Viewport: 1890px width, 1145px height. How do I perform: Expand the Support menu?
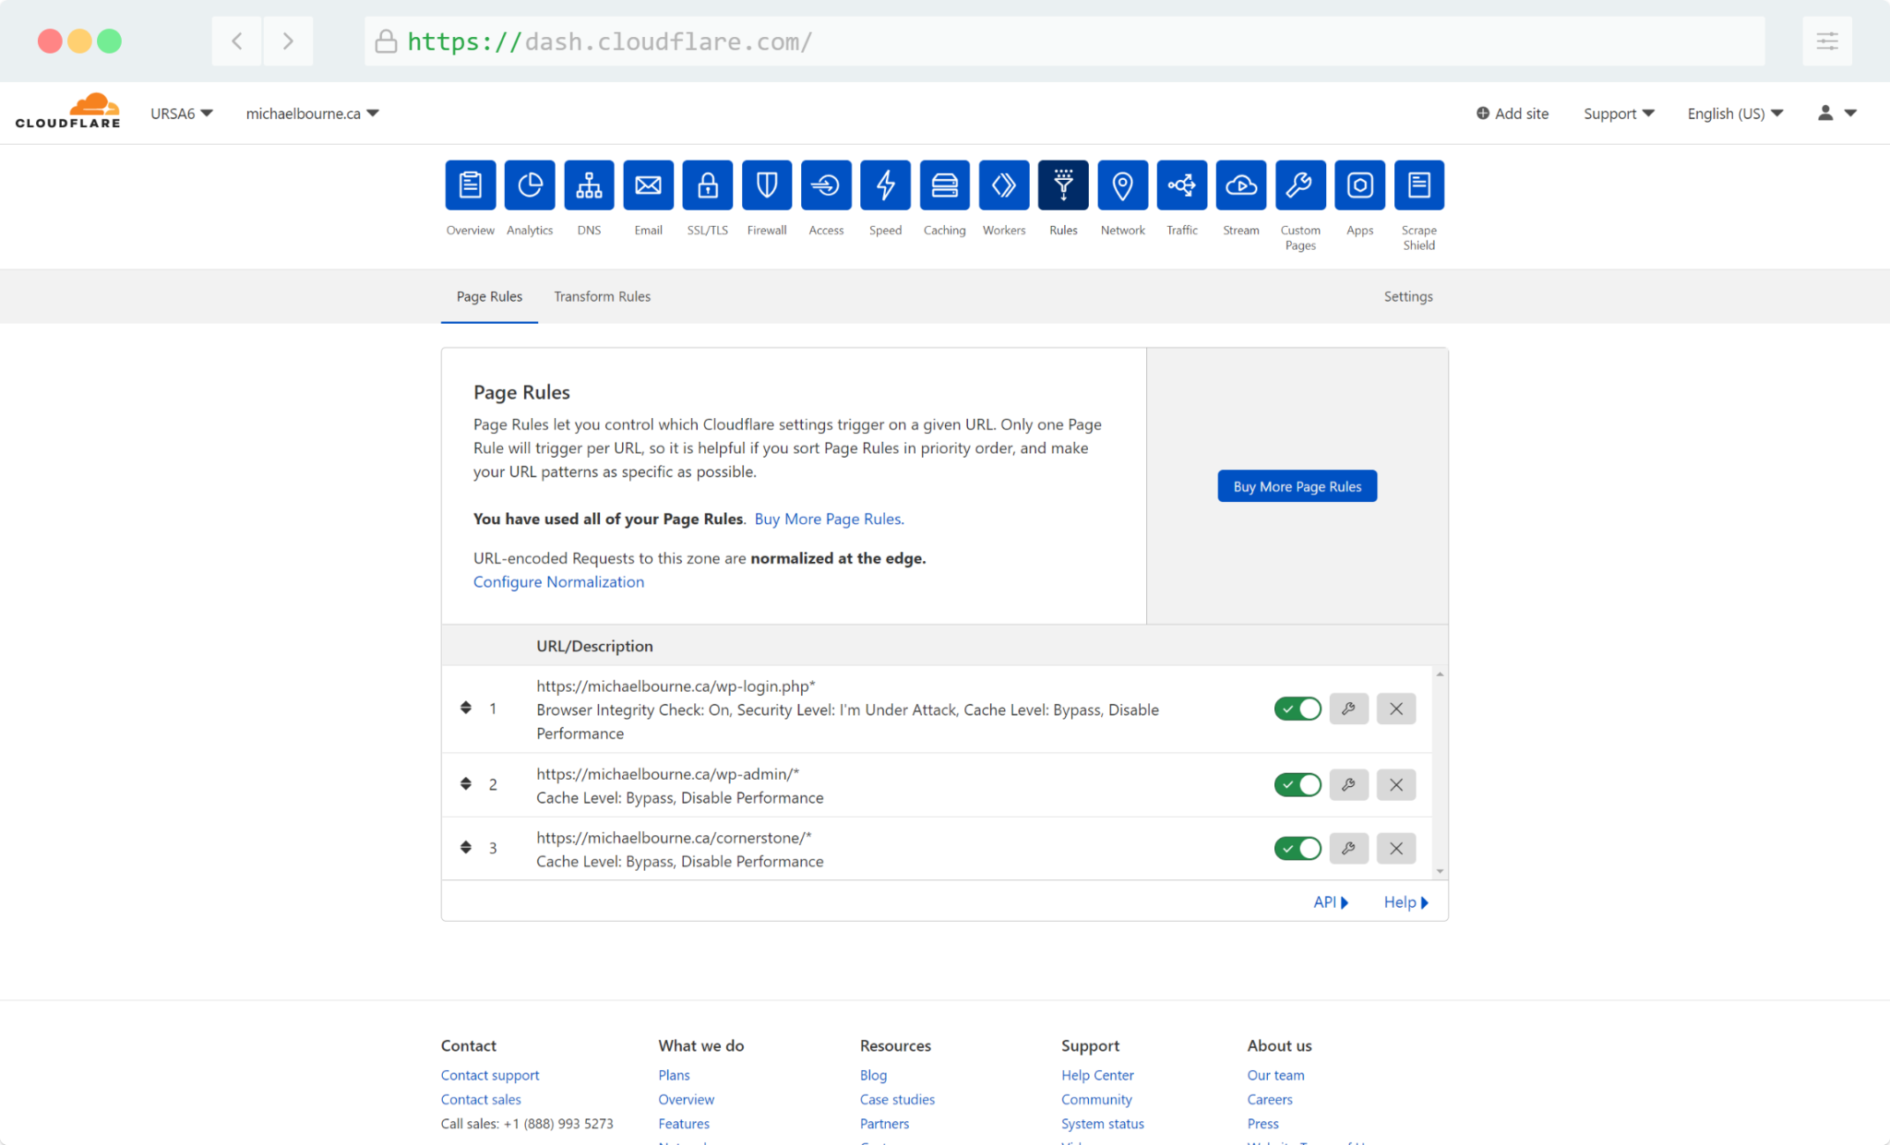coord(1619,113)
